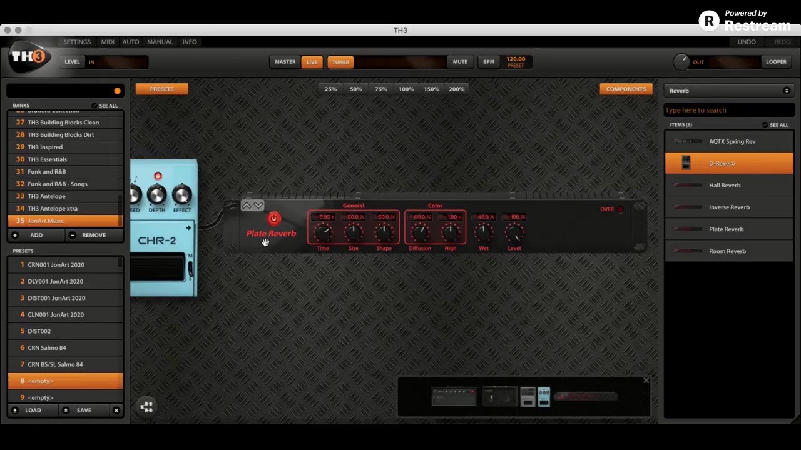Click the reverb rack icon in minimap

coord(586,396)
